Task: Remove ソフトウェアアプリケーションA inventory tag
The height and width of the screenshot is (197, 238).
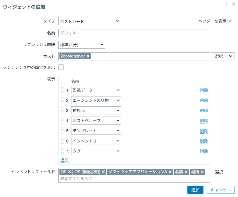Action: point(170,172)
